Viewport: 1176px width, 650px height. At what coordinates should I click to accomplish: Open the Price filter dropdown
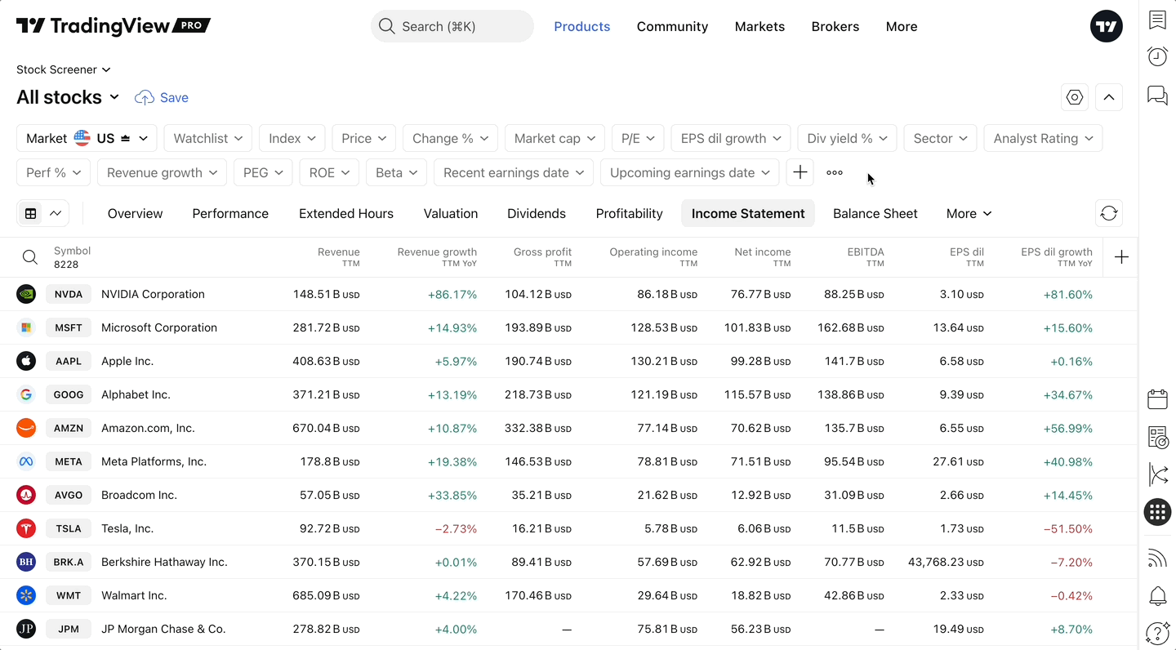point(364,138)
